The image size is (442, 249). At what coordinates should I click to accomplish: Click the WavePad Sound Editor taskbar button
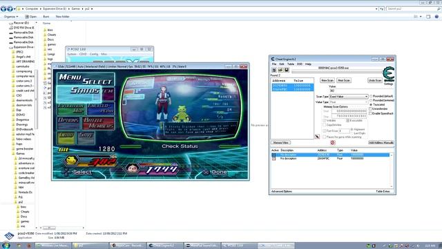point(202,246)
